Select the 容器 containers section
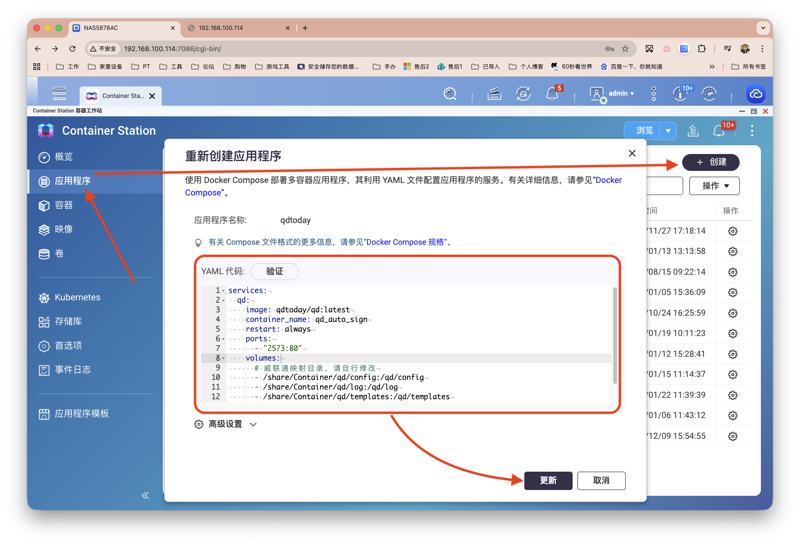Image resolution: width=800 pixels, height=546 pixels. pos(64,205)
